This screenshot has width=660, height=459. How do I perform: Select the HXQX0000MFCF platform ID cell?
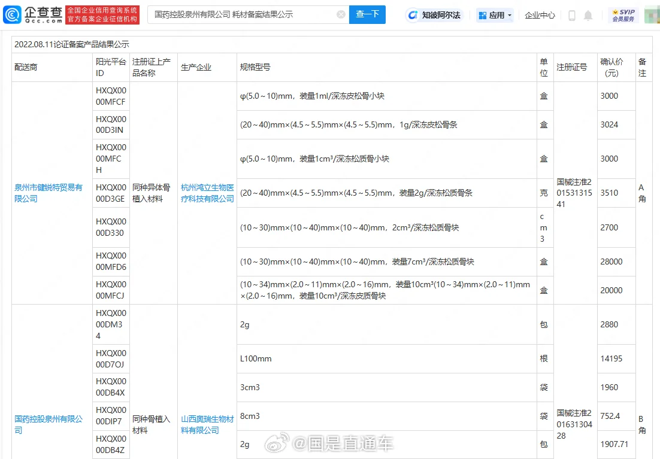click(x=110, y=96)
